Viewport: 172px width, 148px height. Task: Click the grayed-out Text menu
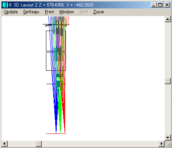(84, 12)
